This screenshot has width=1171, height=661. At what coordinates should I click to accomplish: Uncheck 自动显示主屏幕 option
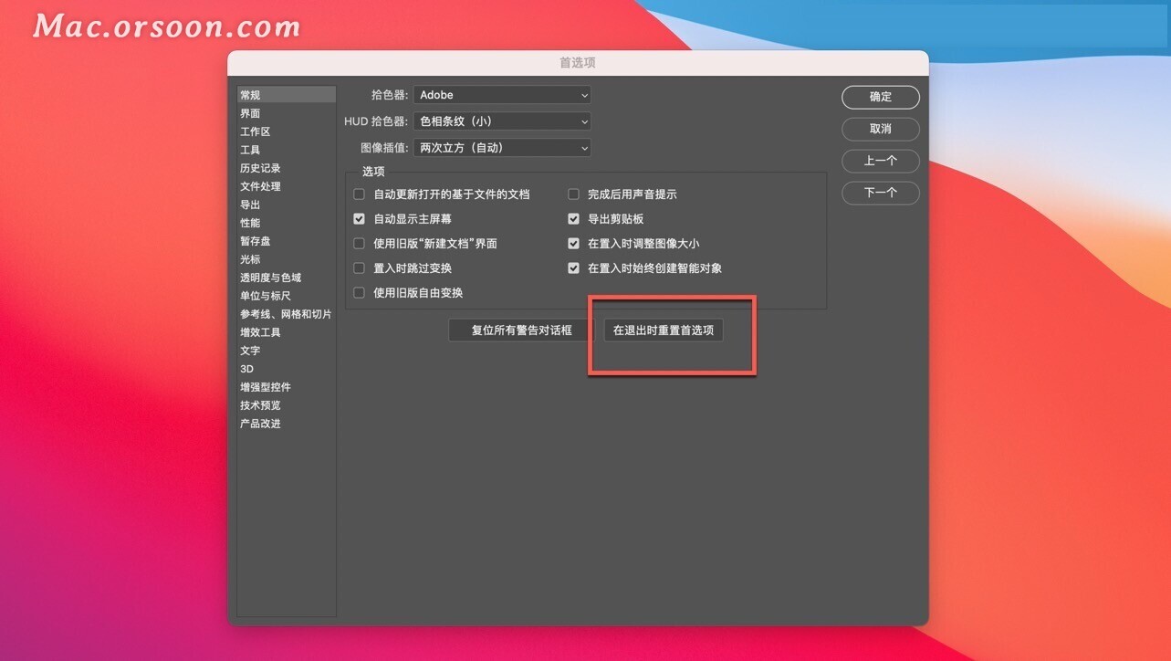(359, 219)
